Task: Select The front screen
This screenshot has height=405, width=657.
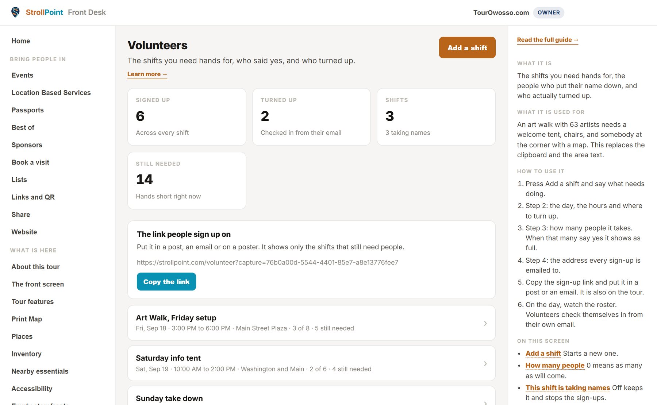Action: tap(38, 284)
